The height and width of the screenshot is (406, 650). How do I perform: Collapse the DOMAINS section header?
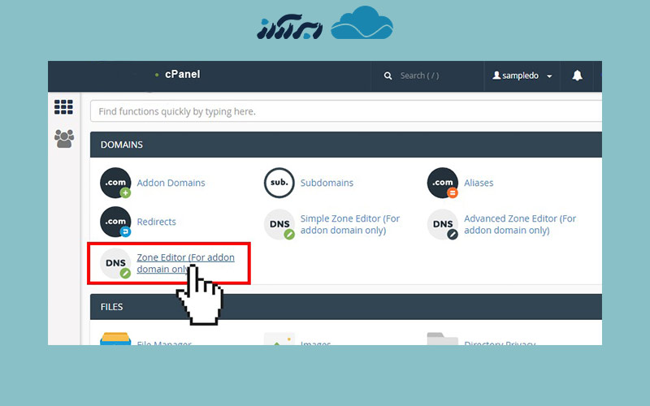tap(345, 145)
